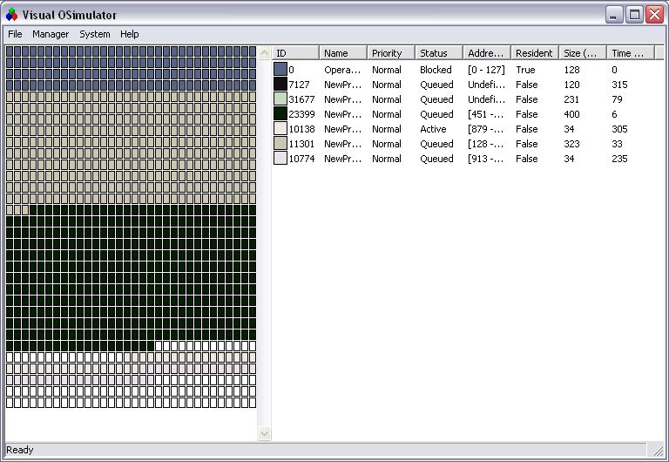
Task: Click the window resize grip in status bar
Action: [658, 450]
